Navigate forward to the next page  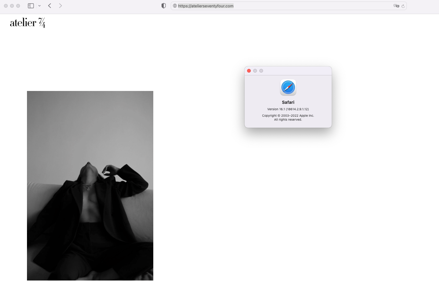coord(60,6)
